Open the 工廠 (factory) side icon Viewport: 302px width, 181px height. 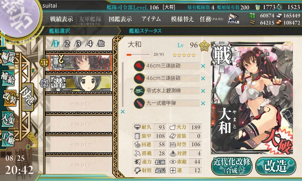[8, 139]
